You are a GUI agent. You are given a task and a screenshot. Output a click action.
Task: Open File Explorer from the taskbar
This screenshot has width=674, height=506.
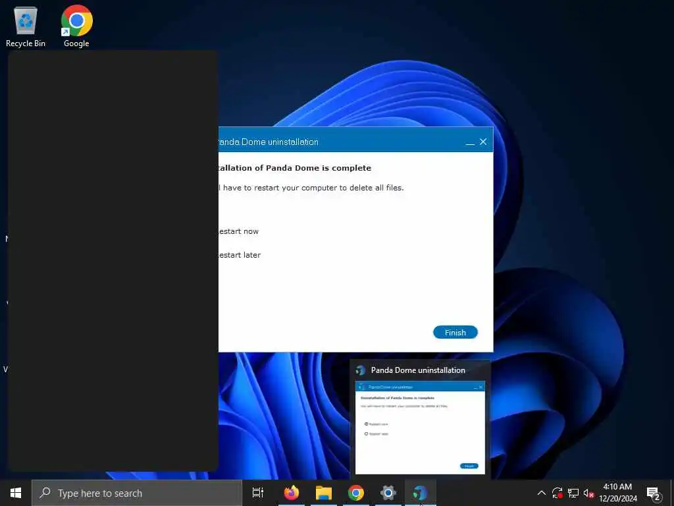pos(324,493)
